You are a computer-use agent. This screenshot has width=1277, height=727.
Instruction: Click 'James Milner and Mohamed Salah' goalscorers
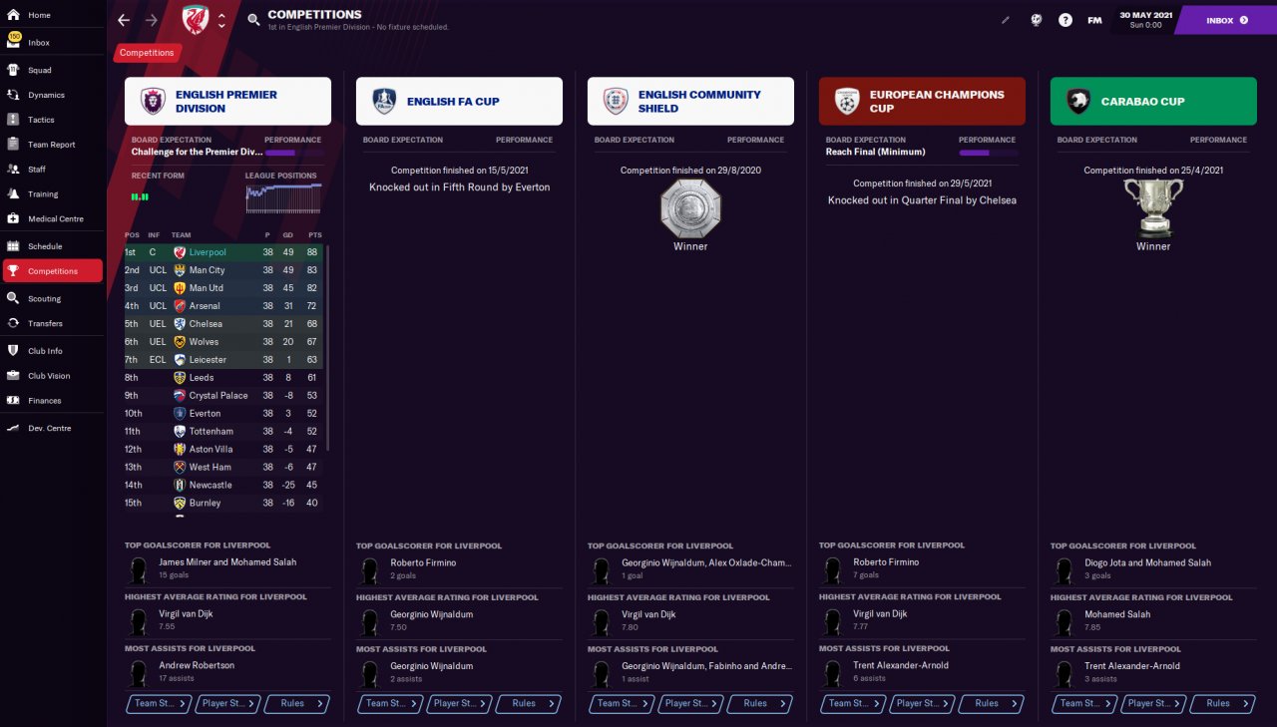coord(227,562)
